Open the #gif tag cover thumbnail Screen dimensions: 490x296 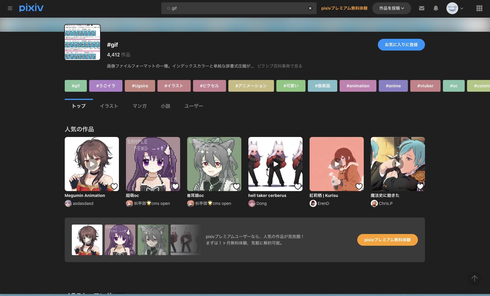[83, 42]
